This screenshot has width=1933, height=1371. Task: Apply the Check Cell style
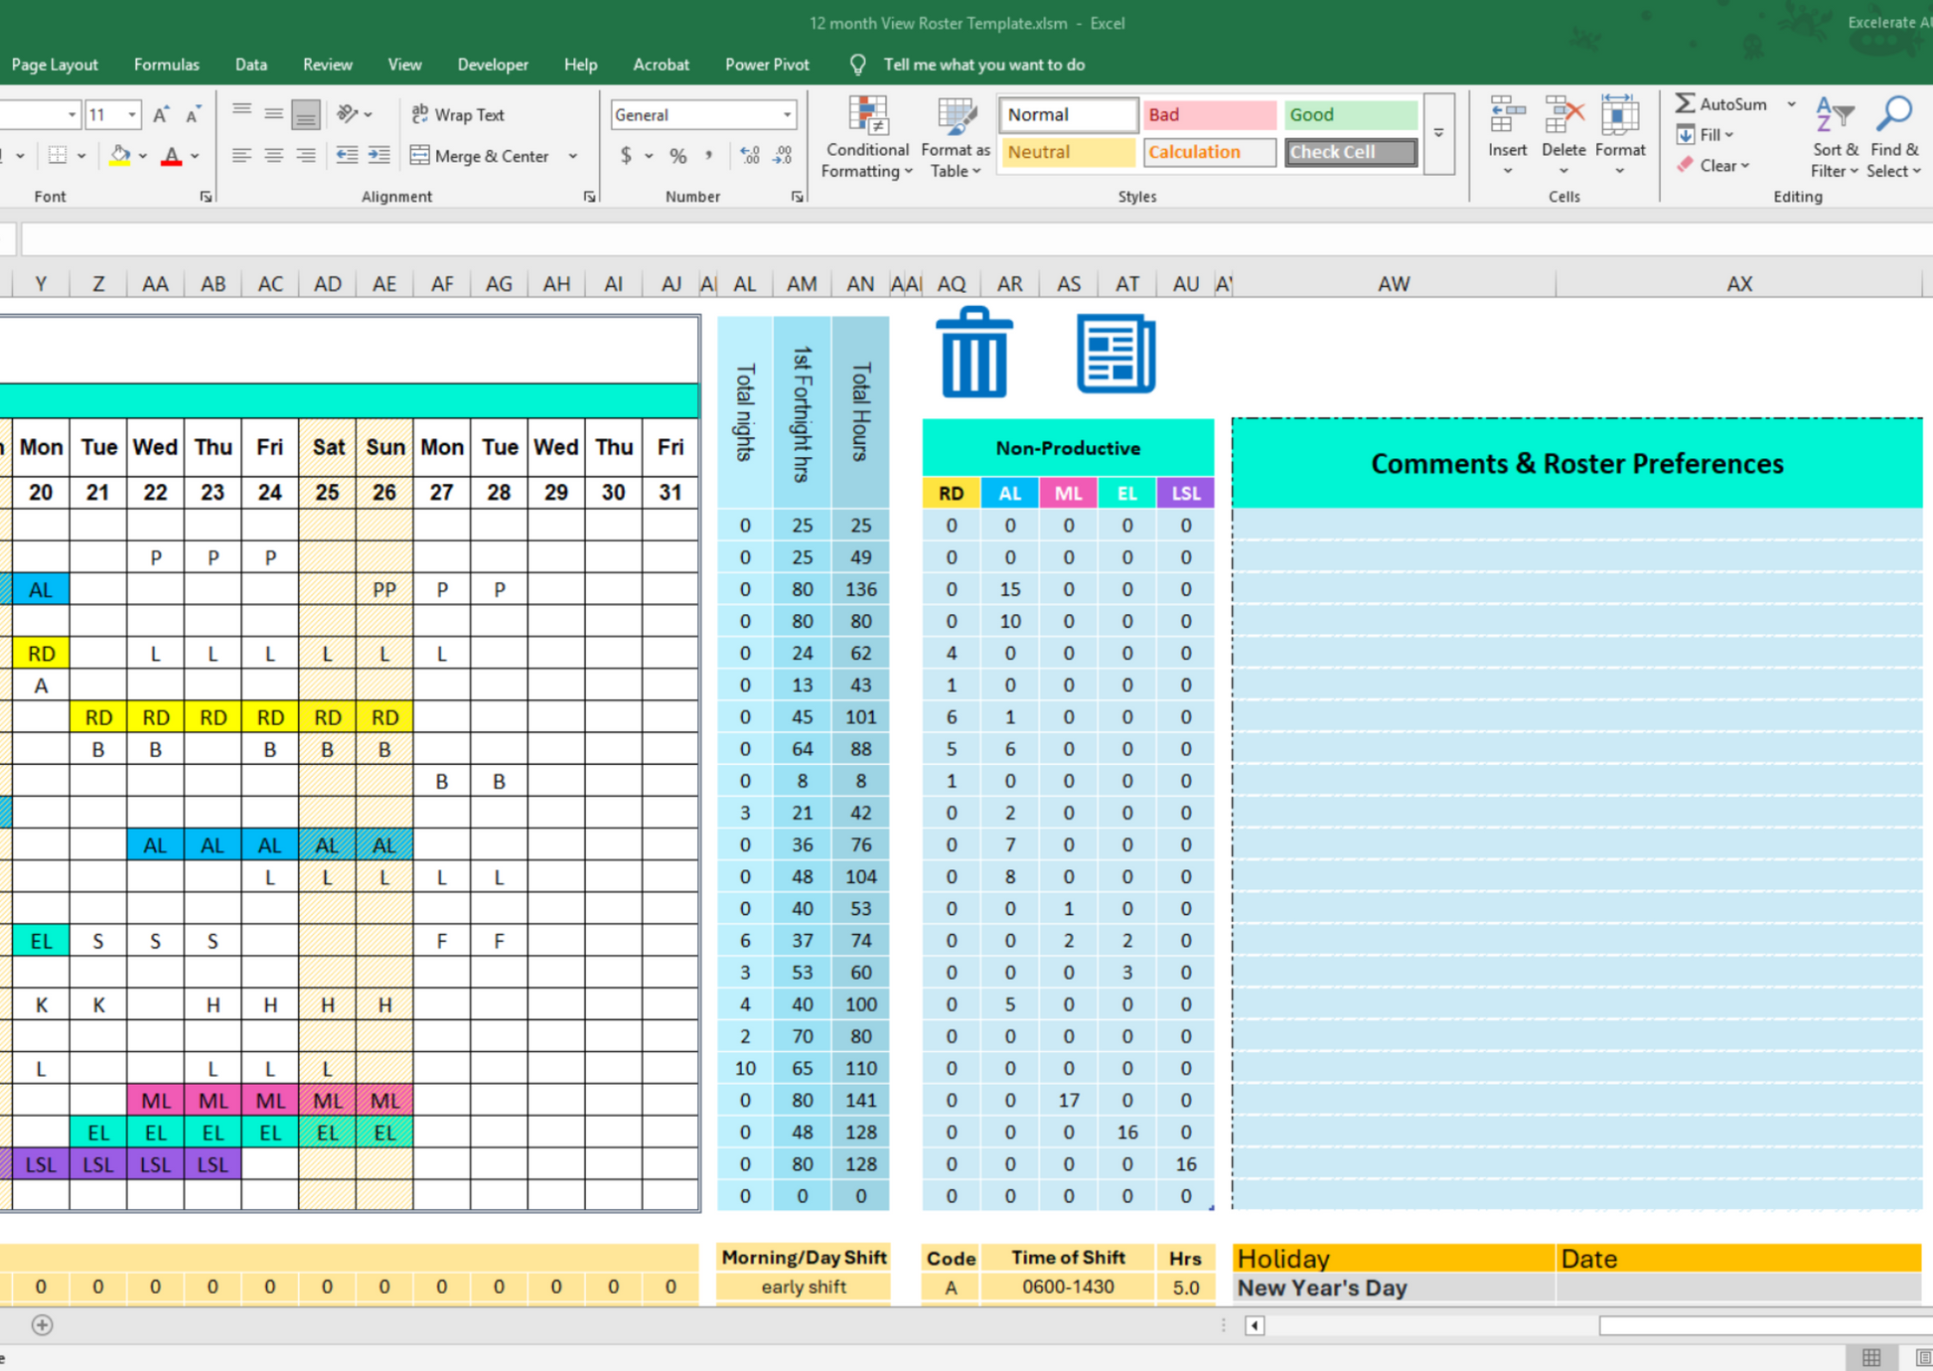click(1350, 152)
